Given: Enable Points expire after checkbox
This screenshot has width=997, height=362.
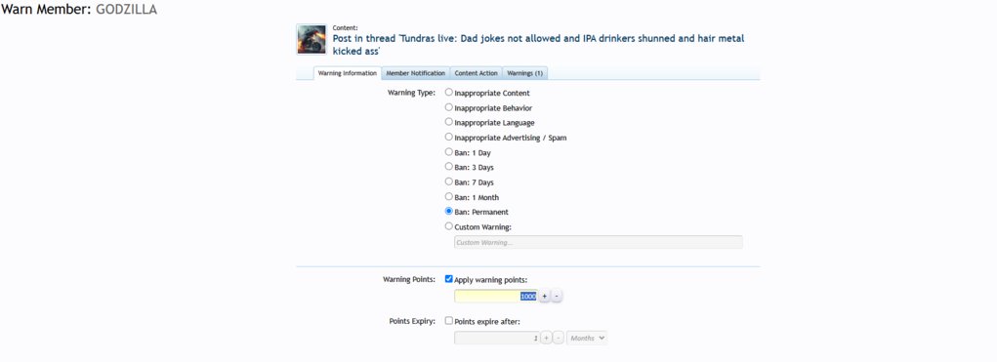Looking at the screenshot, I should 449,321.
